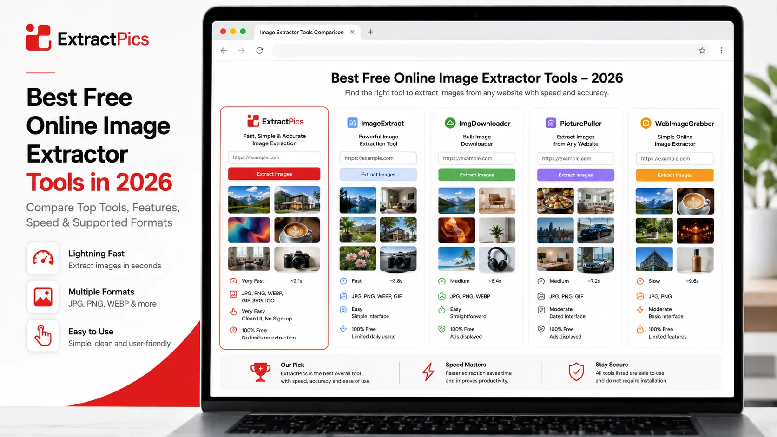
Task: Click the "No limits on extraction" text
Action: click(x=269, y=338)
